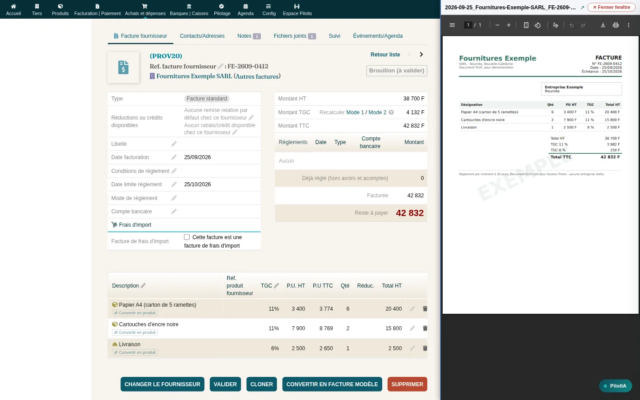Open PDF viewer more options menu
The width and height of the screenshot is (640, 400).
click(x=628, y=25)
